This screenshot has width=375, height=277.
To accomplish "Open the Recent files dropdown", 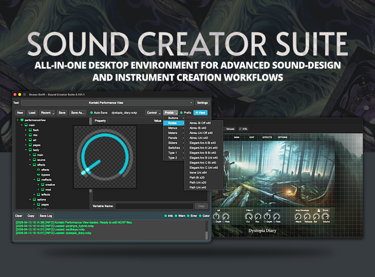I will pyautogui.click(x=47, y=113).
